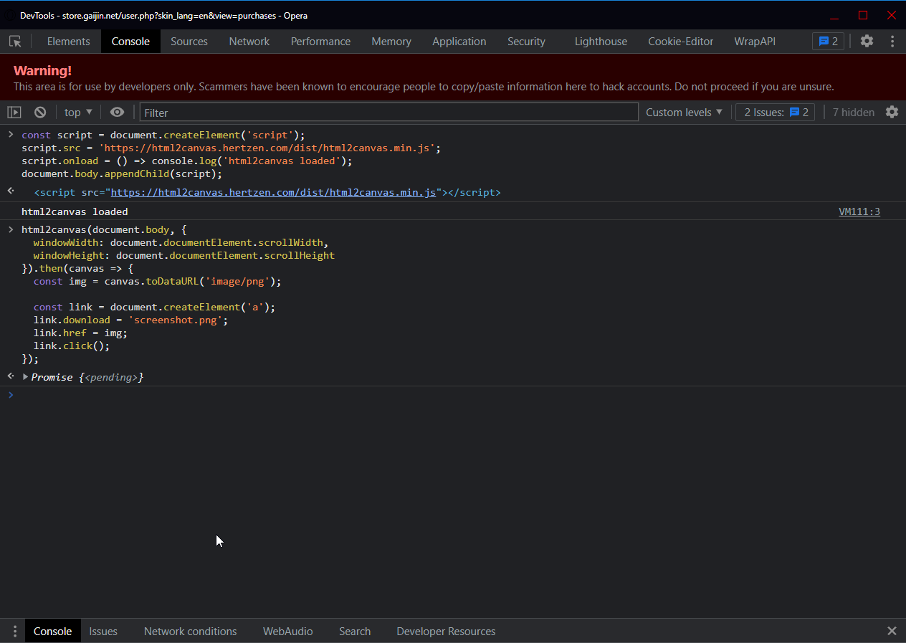Select Console tab in the bottom drawer
This screenshot has height=643, width=906.
point(53,631)
